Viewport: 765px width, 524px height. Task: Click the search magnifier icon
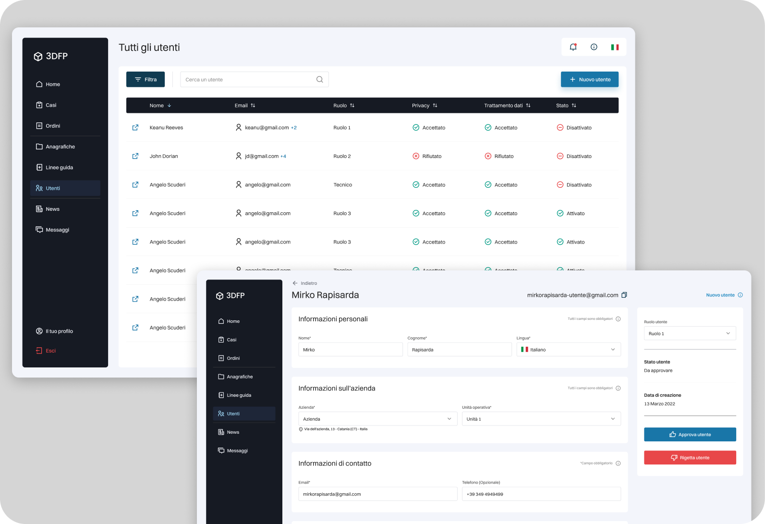point(320,80)
